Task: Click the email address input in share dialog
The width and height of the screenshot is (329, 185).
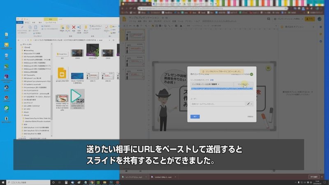Action: pos(218,104)
